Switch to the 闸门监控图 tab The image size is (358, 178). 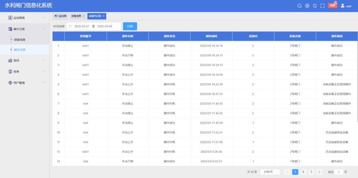pos(60,16)
